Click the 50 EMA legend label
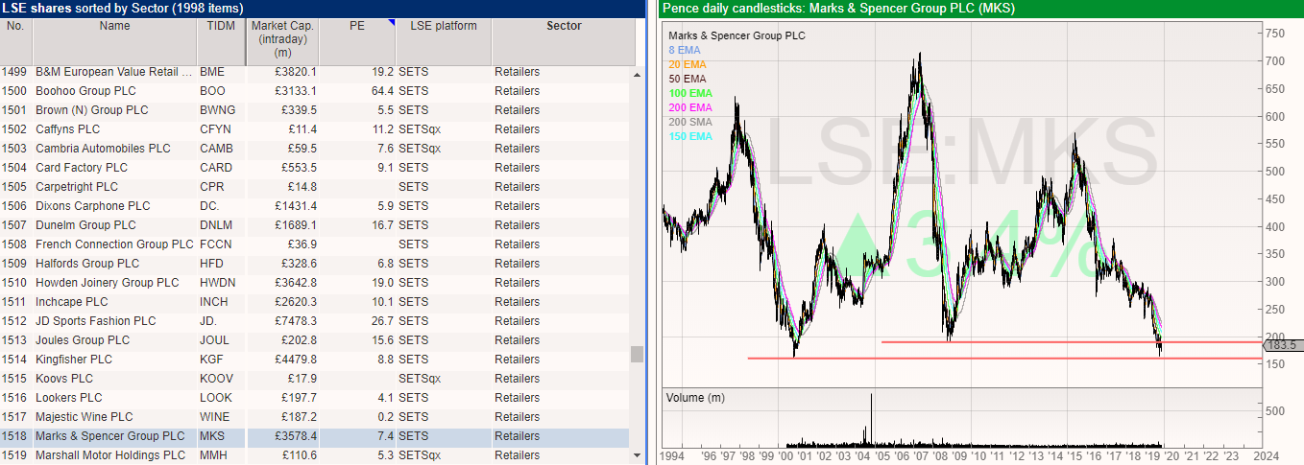Viewport: 1304px width, 465px height. coord(688,79)
